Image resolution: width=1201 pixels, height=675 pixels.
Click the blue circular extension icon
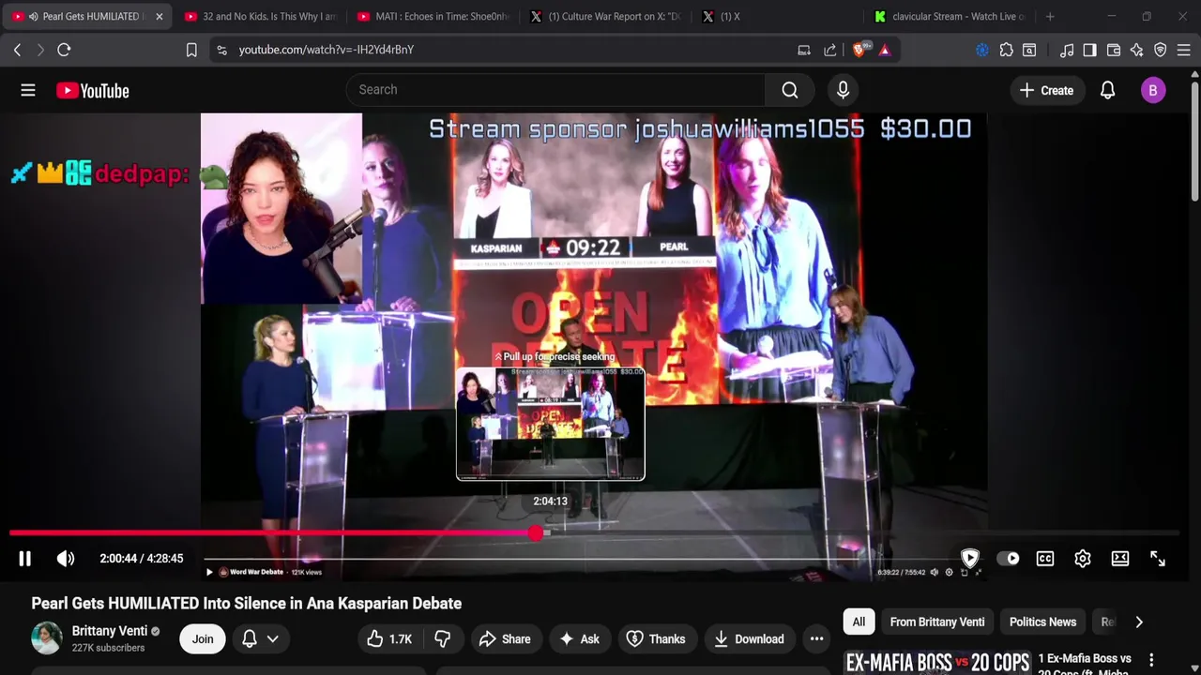point(981,50)
